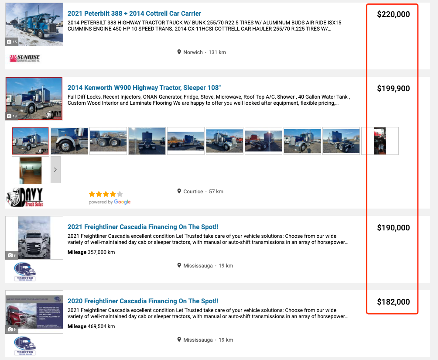Select the fifth Kenworth thumbnail showing side profile
This screenshot has height=360, width=438.
click(186, 141)
